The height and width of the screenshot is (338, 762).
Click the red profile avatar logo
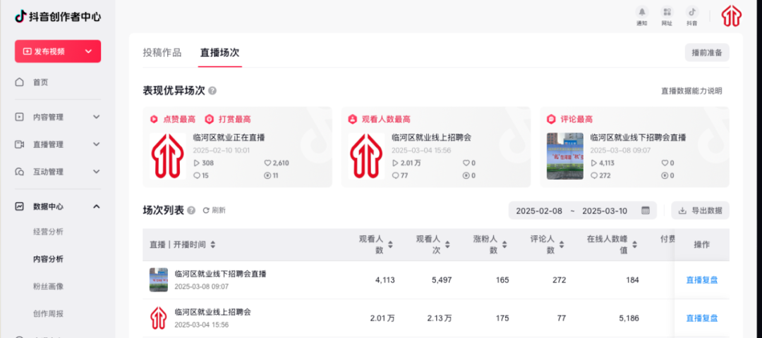[731, 15]
